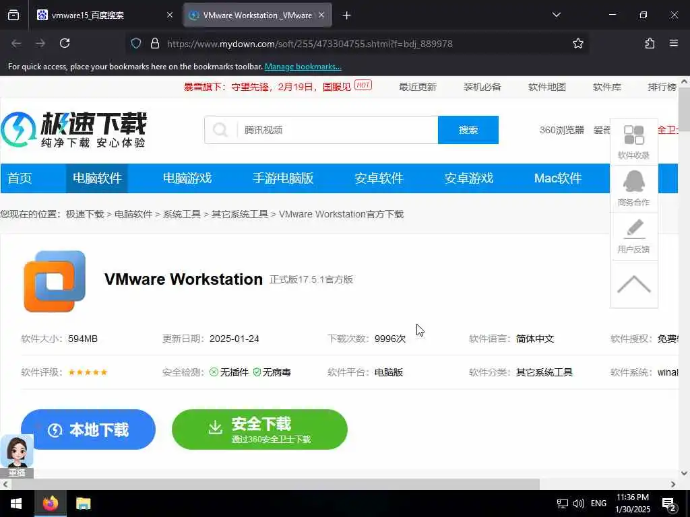Select 手游电脑版 navigation item
Viewport: 690px width, 517px height.
click(x=283, y=178)
